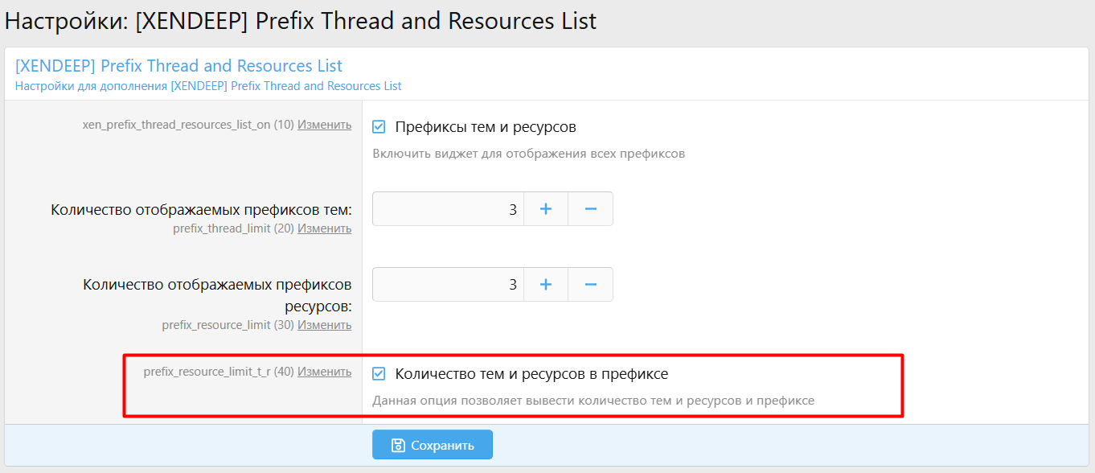The width and height of the screenshot is (1095, 473).
Task: Click minus on the resource prefixes stepper
Action: tap(590, 285)
